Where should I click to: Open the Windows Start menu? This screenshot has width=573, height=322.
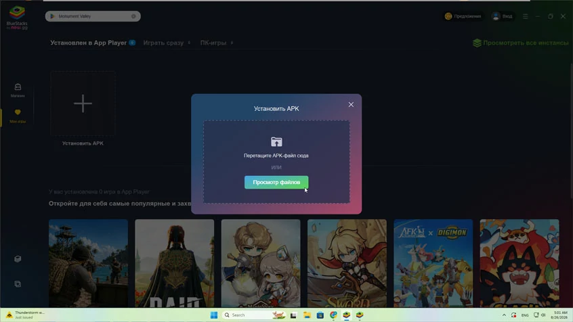(x=214, y=315)
